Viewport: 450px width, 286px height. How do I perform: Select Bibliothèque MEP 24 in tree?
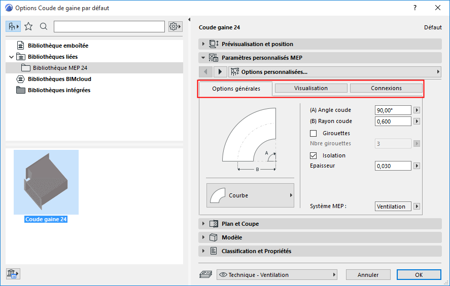(94, 68)
